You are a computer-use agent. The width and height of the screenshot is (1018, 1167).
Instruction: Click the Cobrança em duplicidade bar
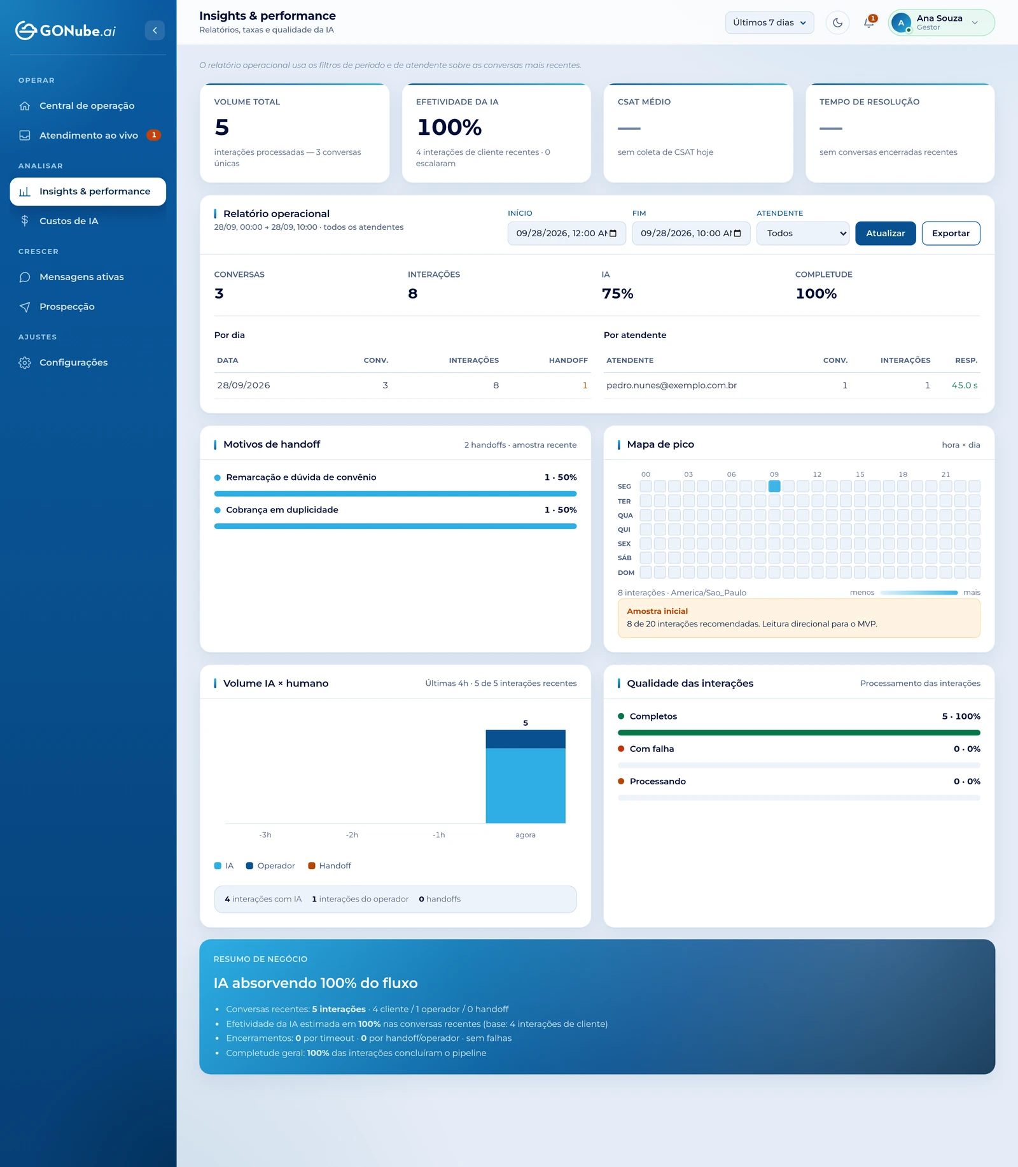pyautogui.click(x=395, y=527)
